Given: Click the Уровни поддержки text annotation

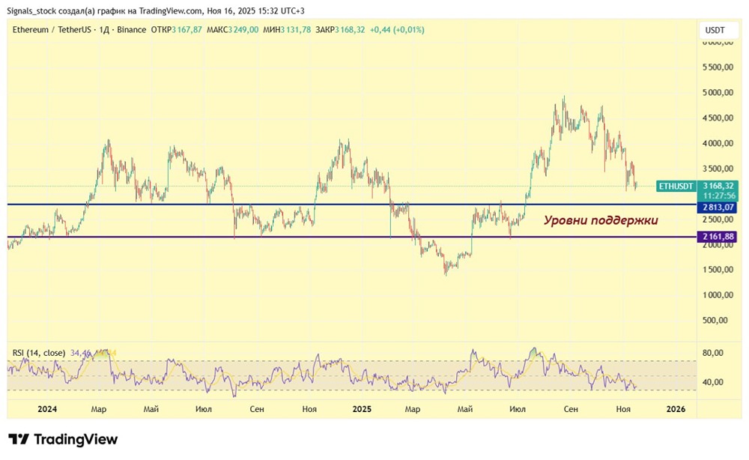Looking at the screenshot, I should (601, 220).
